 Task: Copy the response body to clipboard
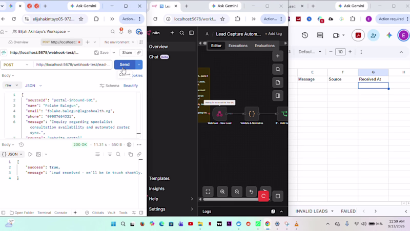(x=131, y=155)
